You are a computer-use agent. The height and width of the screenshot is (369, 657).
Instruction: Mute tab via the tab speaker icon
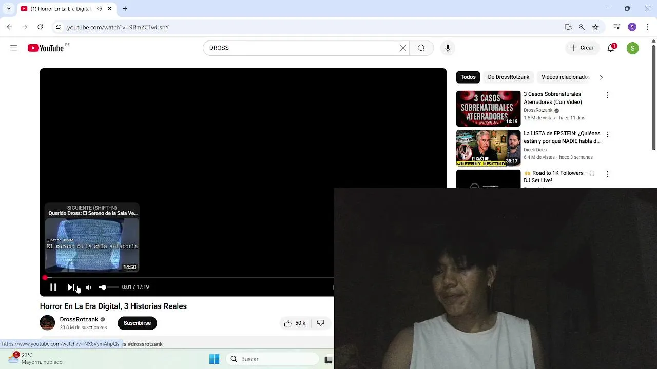(99, 9)
